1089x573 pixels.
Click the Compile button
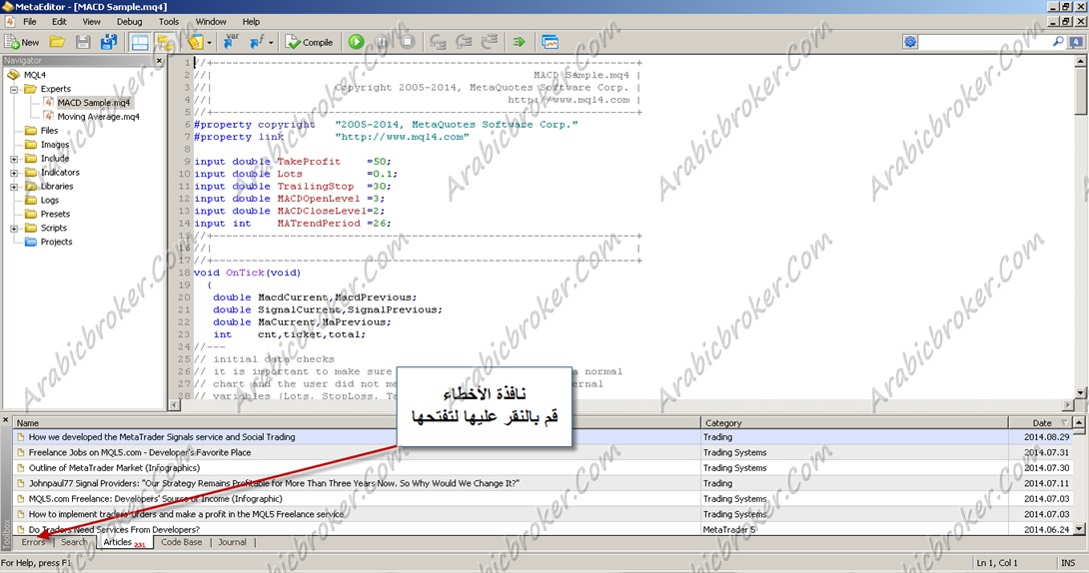309,42
